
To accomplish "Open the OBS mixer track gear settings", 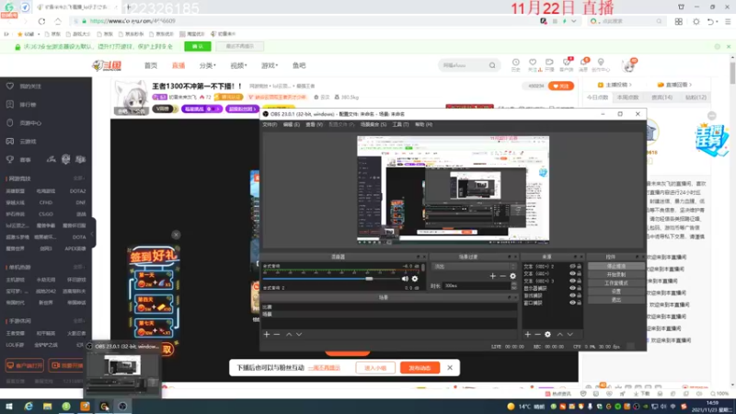I will click(x=415, y=279).
